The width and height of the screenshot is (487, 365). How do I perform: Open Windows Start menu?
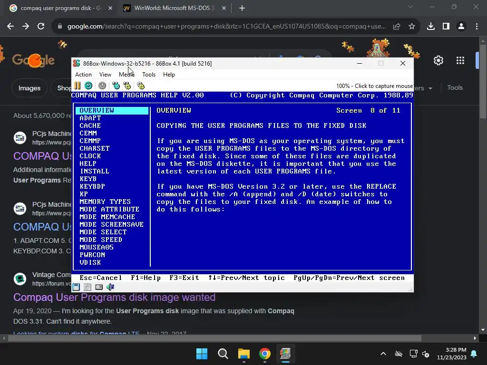[x=202, y=354]
